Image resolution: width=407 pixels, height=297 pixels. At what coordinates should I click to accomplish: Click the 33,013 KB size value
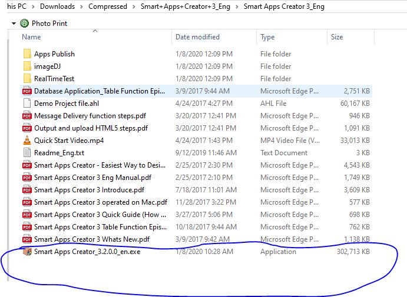355,141
